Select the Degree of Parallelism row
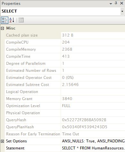This screenshot has height=152, width=125. coord(65,63)
